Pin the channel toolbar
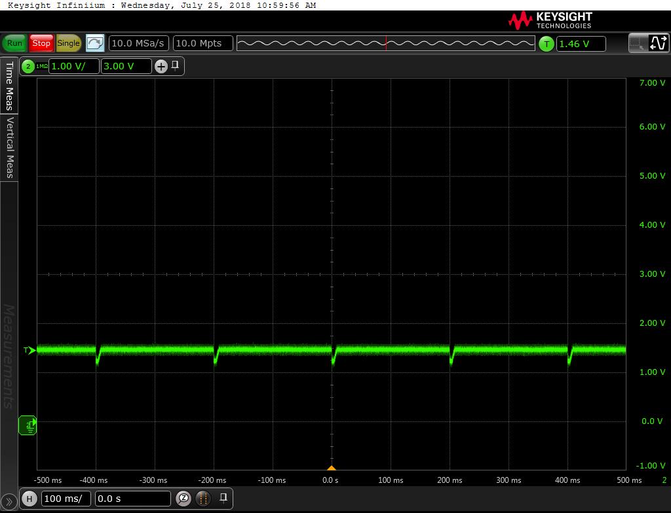The image size is (671, 513). point(175,65)
